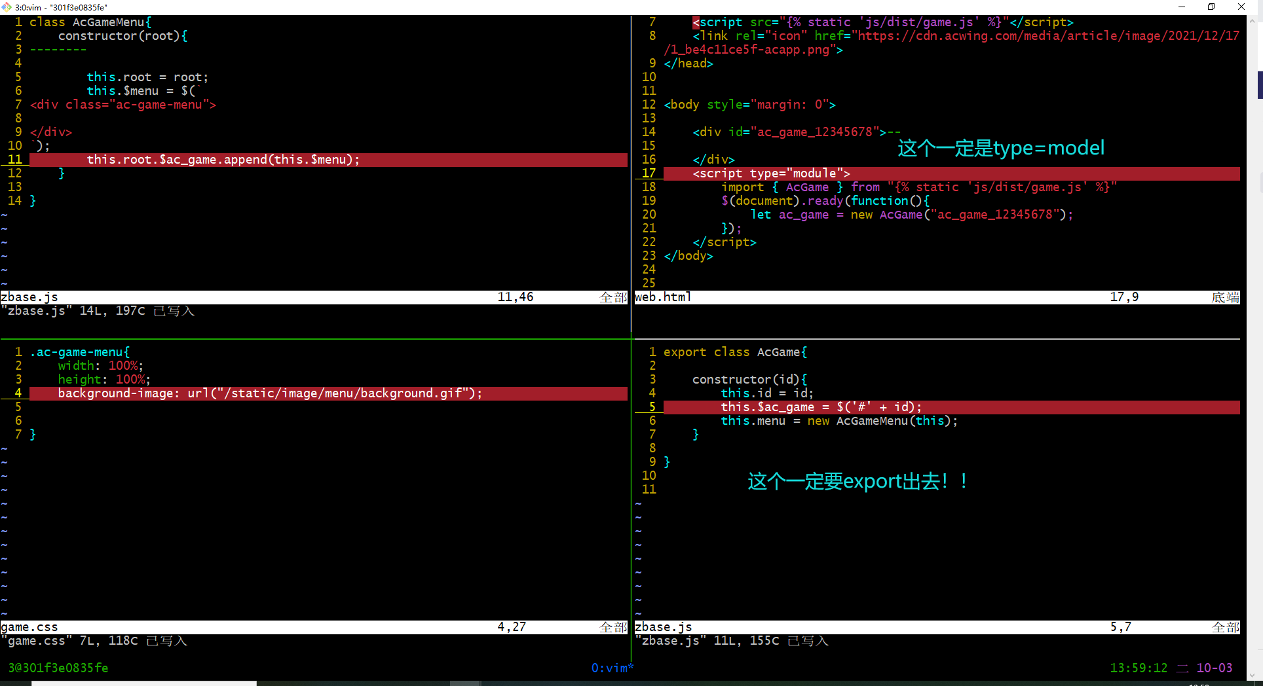1263x686 pixels.
Task: Click cursor position '11,46' in status line
Action: click(x=516, y=297)
